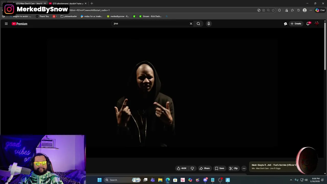Open Microsoft Store on taskbar

175,180
